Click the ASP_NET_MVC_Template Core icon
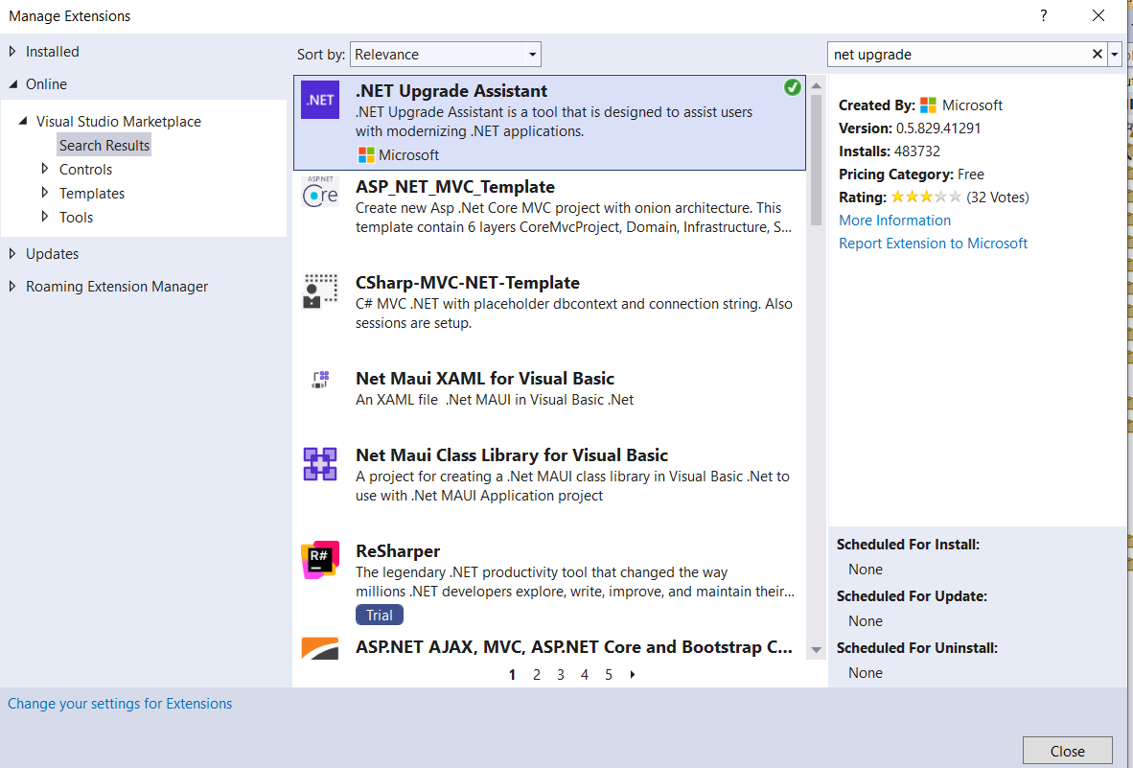Viewport: 1133px width, 768px height. click(320, 192)
